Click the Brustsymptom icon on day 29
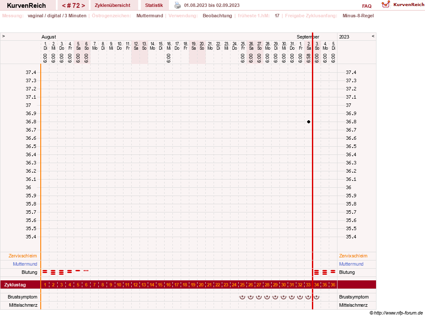Image resolution: width=425 pixels, height=318 pixels. pos(275,297)
